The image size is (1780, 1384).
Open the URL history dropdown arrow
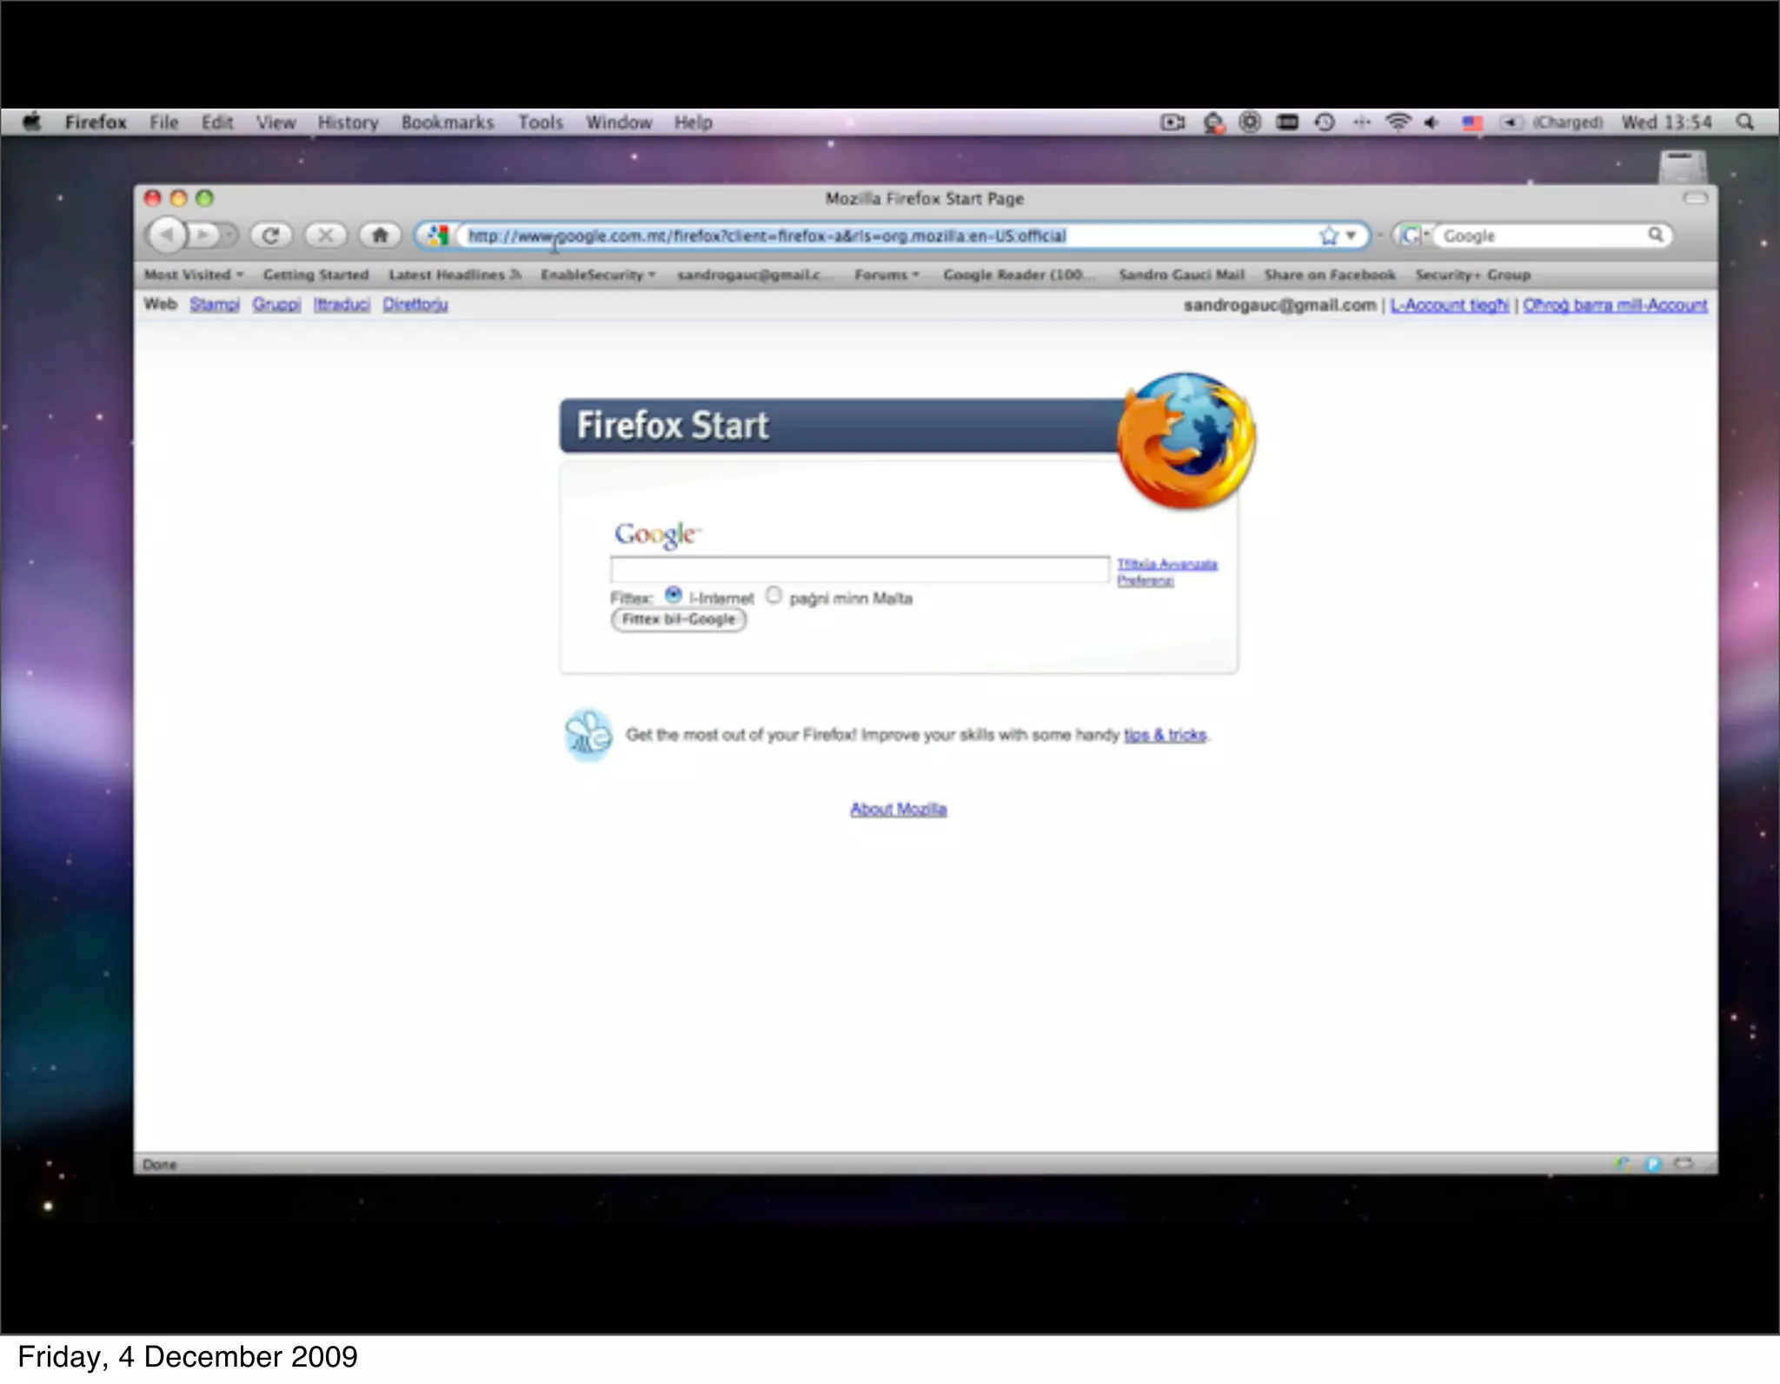(x=1352, y=235)
